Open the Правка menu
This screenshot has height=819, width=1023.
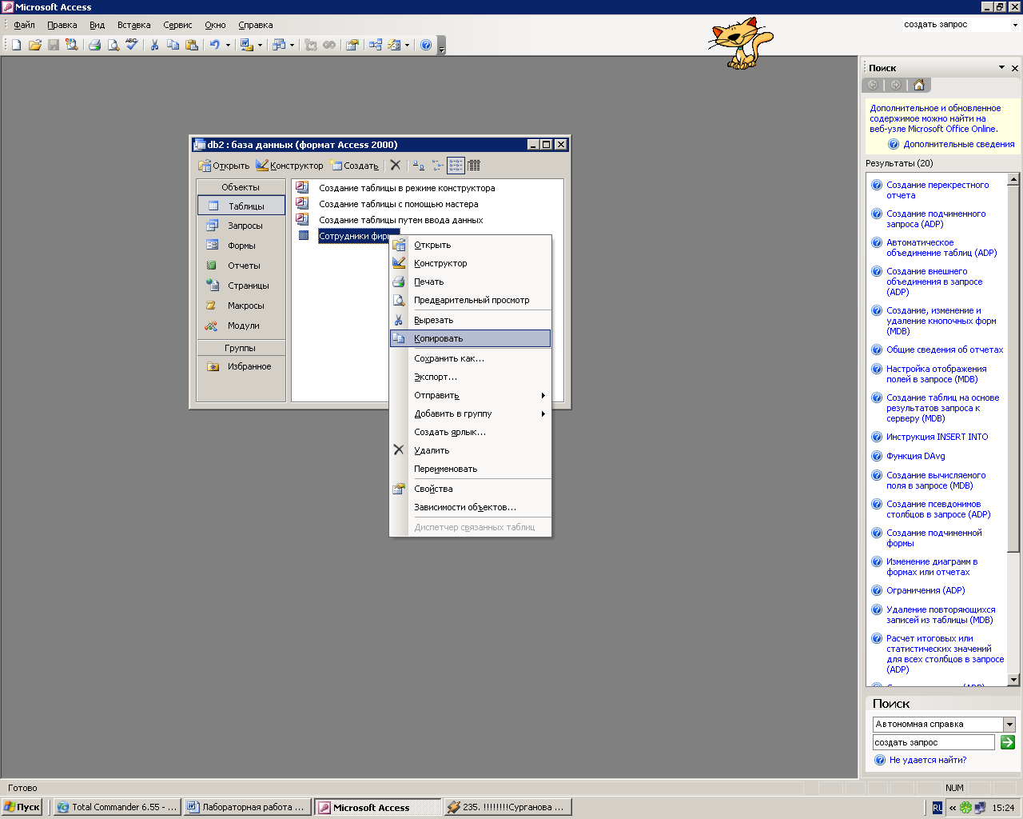tap(62, 25)
